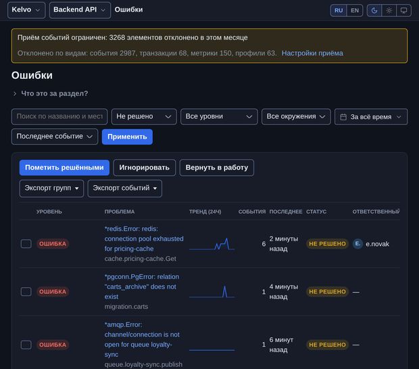Click 'migration.carts' location text
Viewport: 419px width, 369px height.
coord(126,306)
